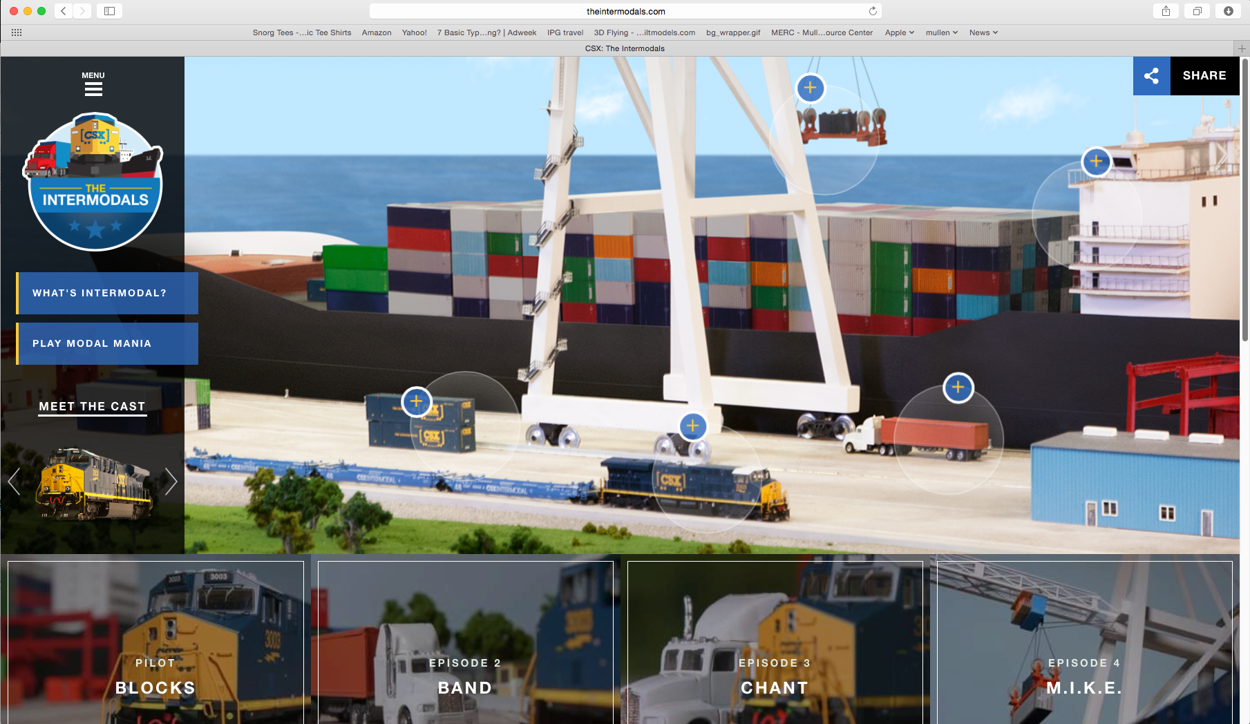Open the Yahoo! bookmark
The image size is (1250, 724).
point(415,32)
